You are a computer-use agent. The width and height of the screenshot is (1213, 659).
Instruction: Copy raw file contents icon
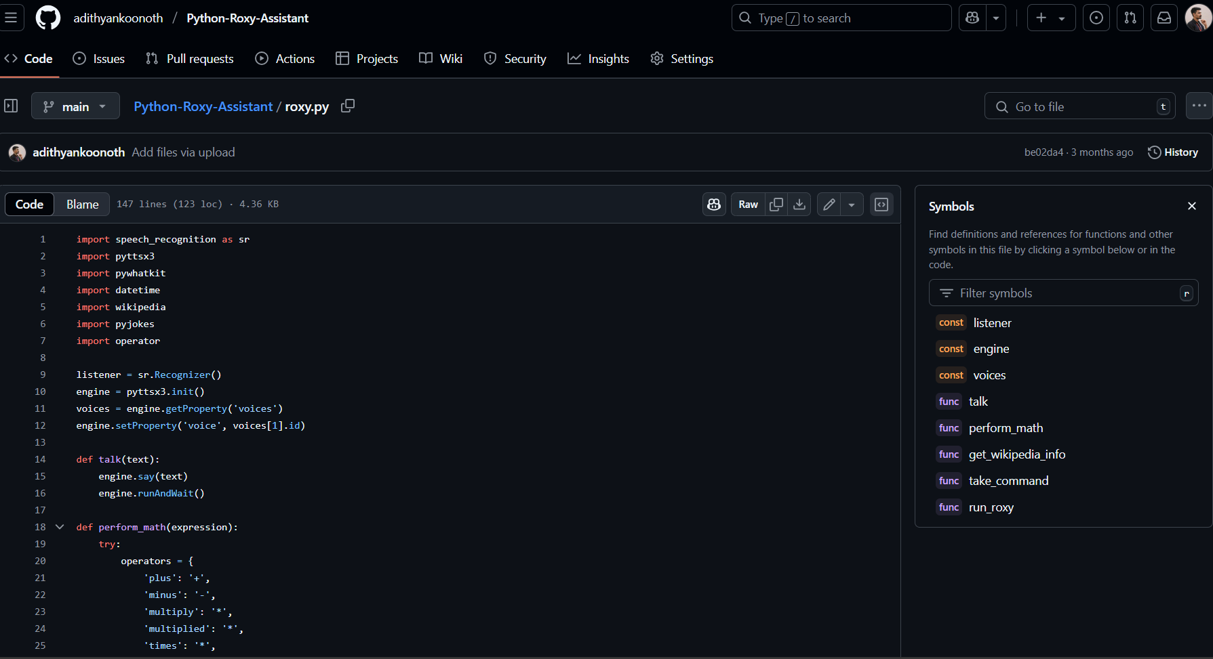[776, 205]
